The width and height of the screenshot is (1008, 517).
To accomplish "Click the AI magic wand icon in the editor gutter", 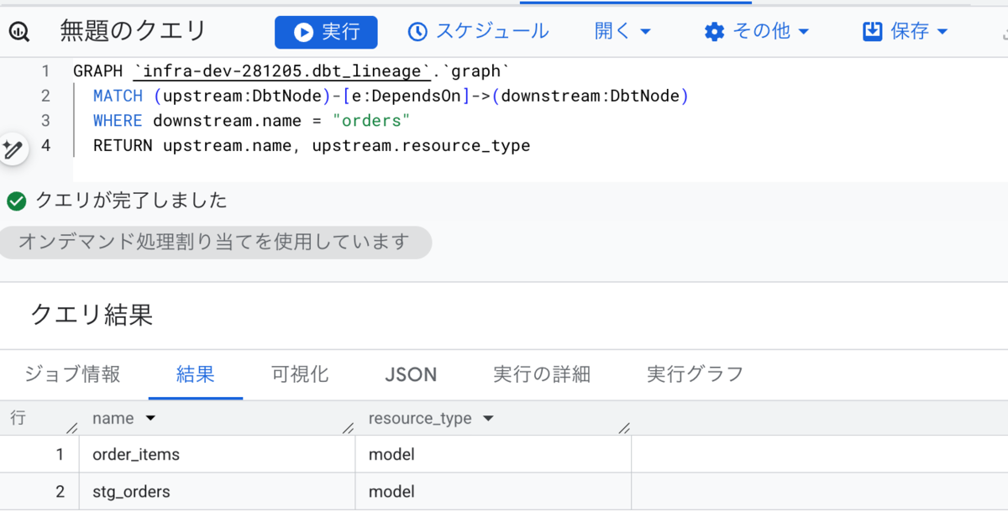I will 13,149.
